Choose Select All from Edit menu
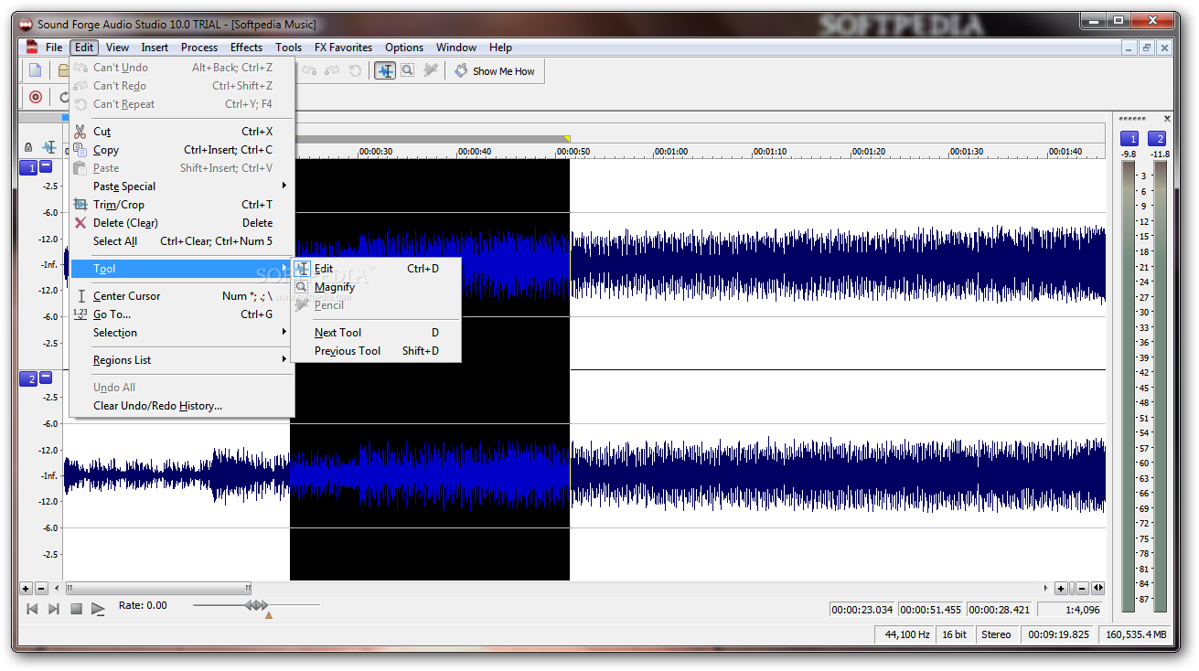This screenshot has height=671, width=1199. 182,241
